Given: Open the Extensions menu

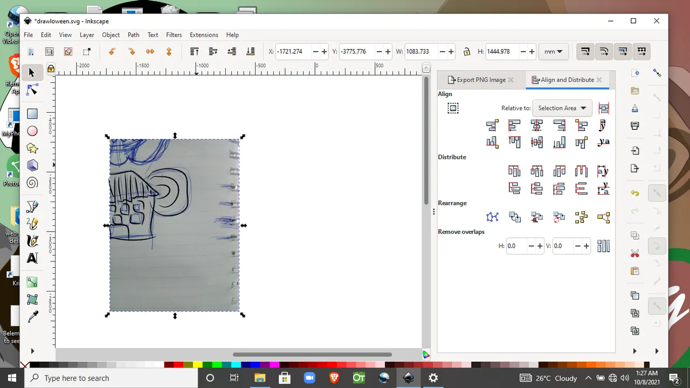Looking at the screenshot, I should 204,35.
